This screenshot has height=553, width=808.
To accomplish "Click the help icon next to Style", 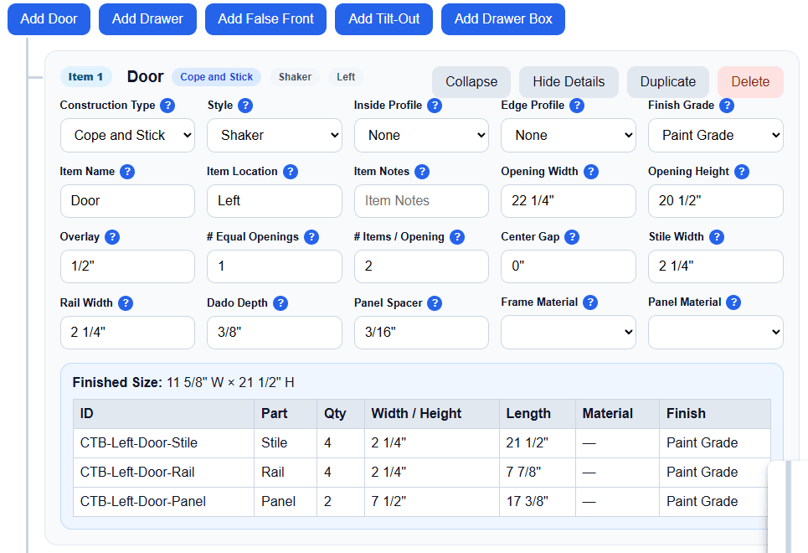I will (245, 106).
